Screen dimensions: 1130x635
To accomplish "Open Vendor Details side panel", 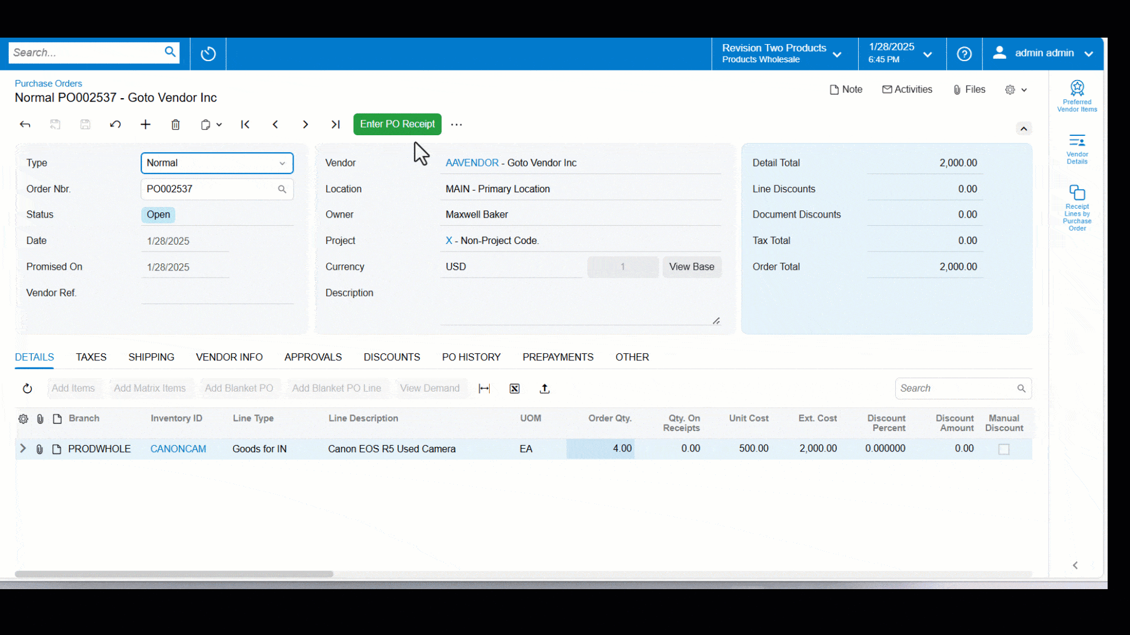I will [1077, 149].
